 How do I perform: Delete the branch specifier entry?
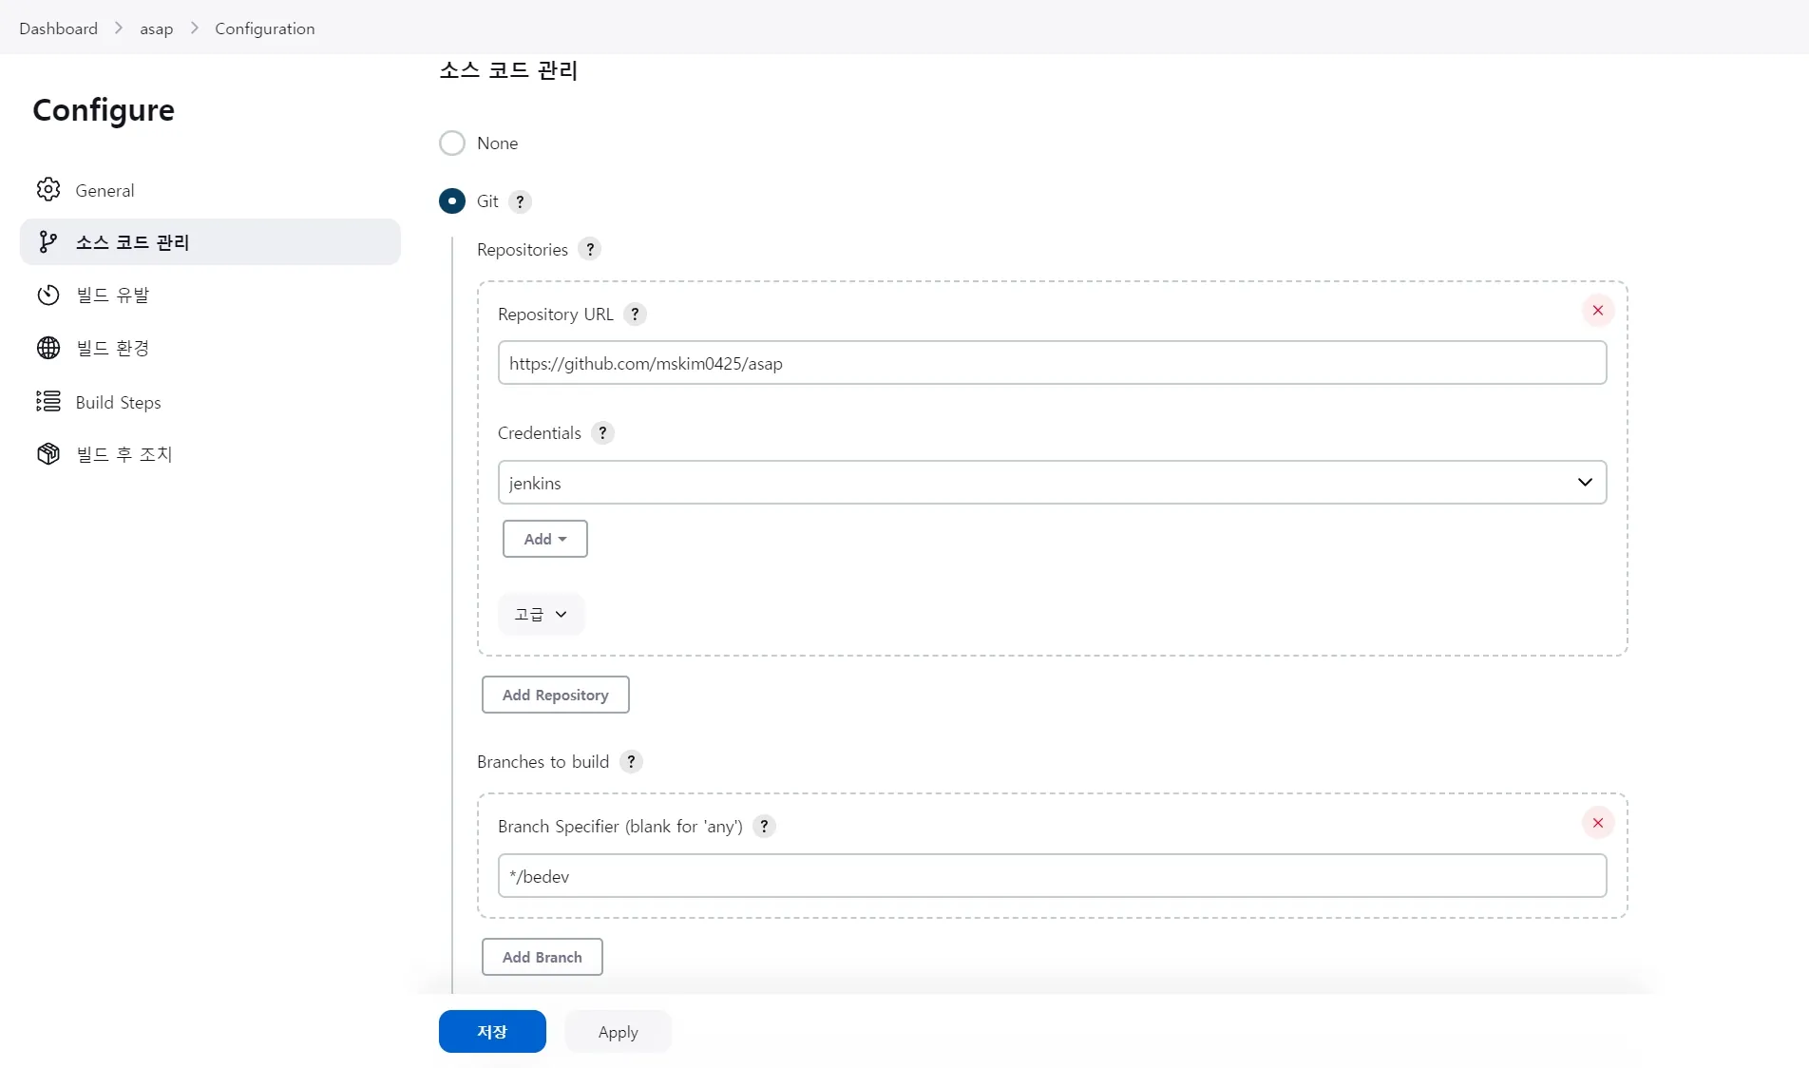click(x=1597, y=823)
